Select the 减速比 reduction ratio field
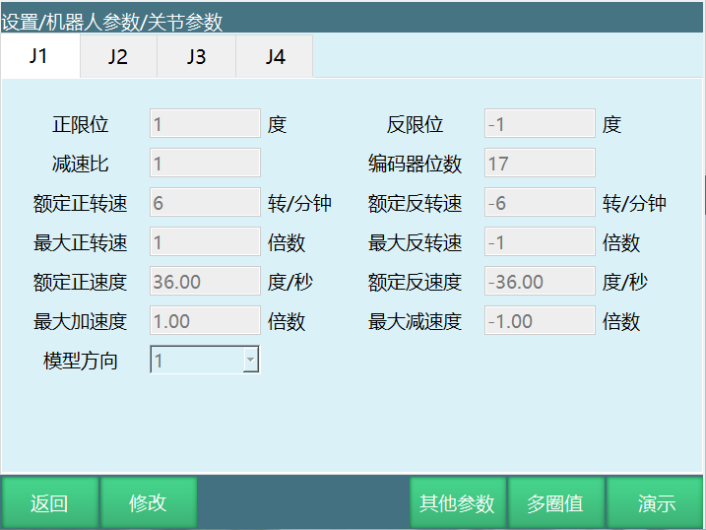 click(x=205, y=164)
